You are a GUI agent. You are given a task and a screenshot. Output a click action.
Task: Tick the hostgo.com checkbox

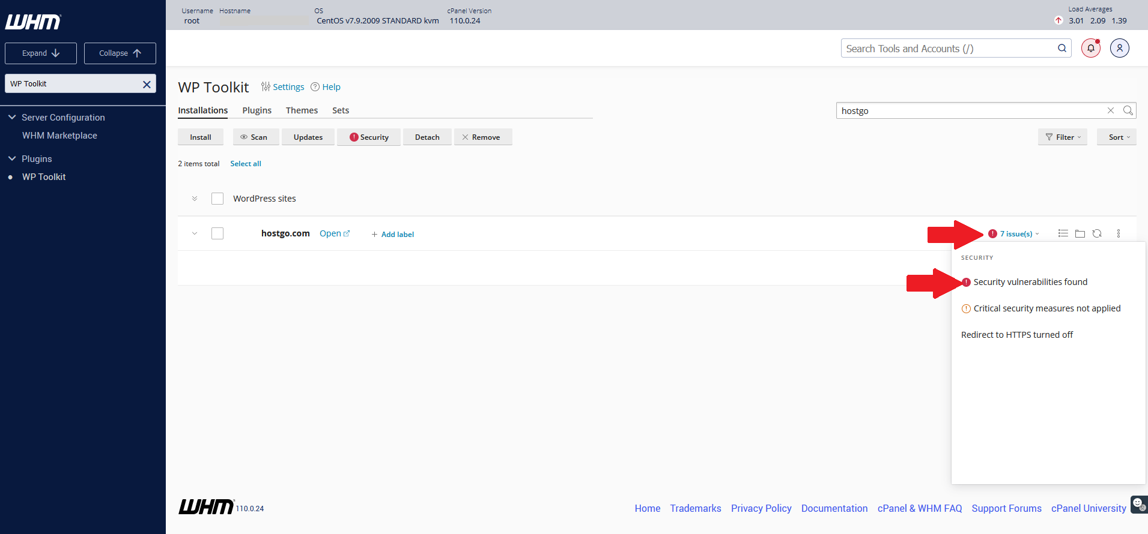(x=217, y=233)
